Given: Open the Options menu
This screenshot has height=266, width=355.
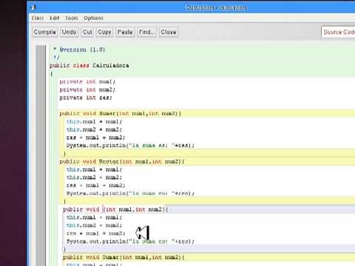Looking at the screenshot, I should [93, 18].
